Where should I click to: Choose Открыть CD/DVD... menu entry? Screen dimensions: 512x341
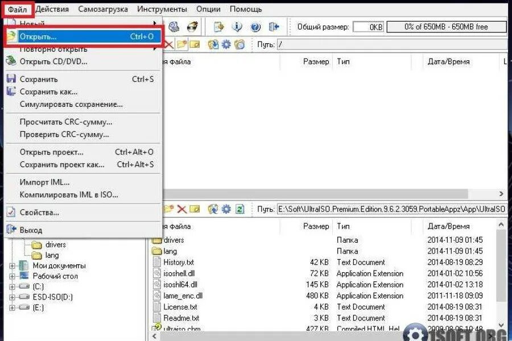coord(83,61)
